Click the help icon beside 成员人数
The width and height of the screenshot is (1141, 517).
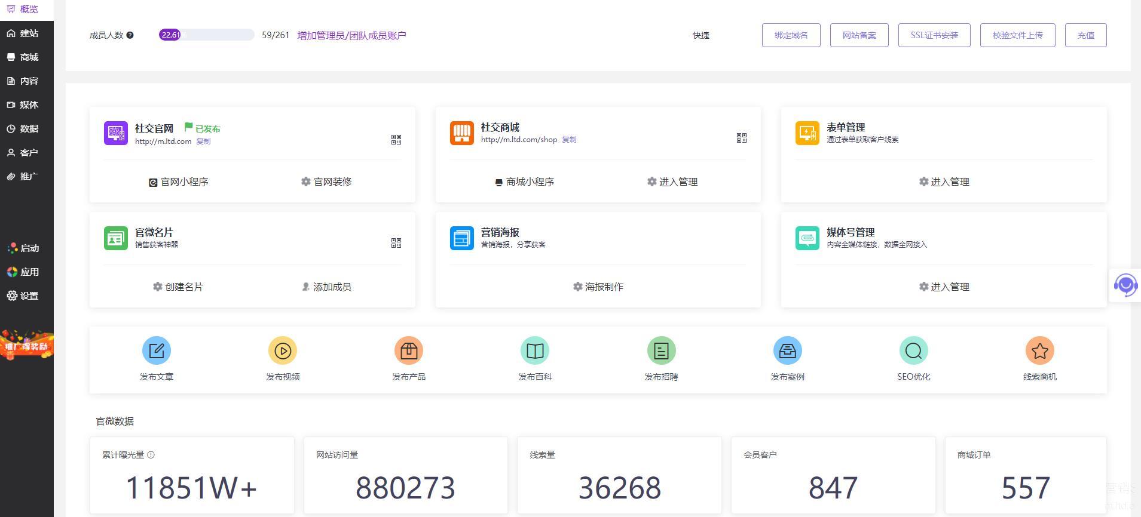[130, 35]
